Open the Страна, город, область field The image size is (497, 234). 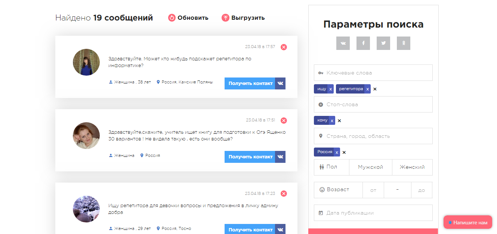[373, 136]
